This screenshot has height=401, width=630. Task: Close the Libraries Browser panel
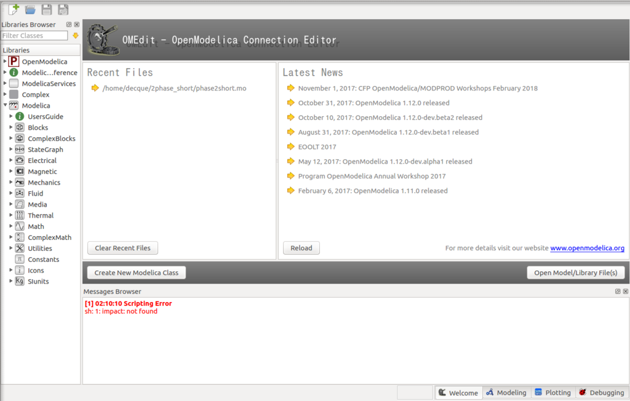77,25
